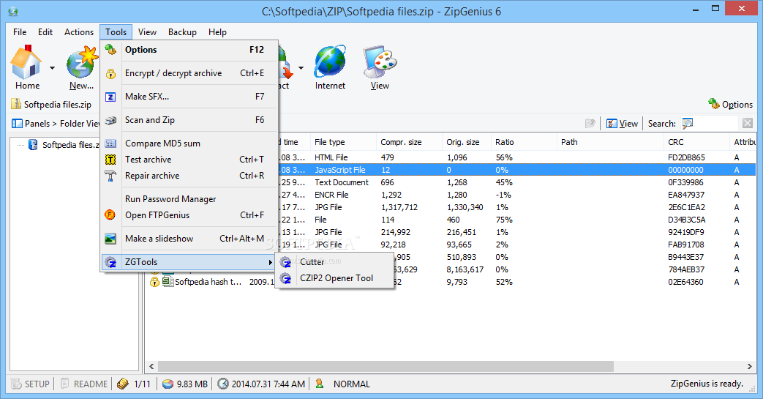
Task: Click the horizontal scrollbar thumb
Action: pos(386,366)
